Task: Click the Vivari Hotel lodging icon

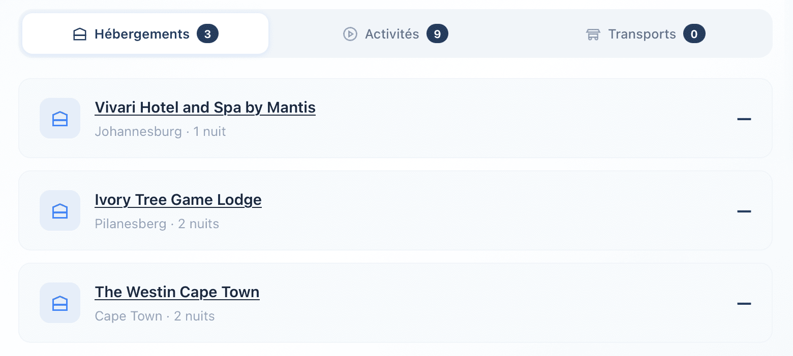Action: tap(60, 118)
